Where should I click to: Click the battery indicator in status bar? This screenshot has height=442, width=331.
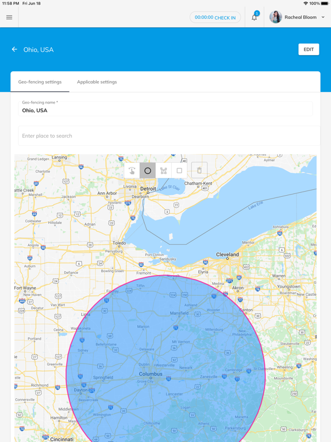click(x=325, y=3)
